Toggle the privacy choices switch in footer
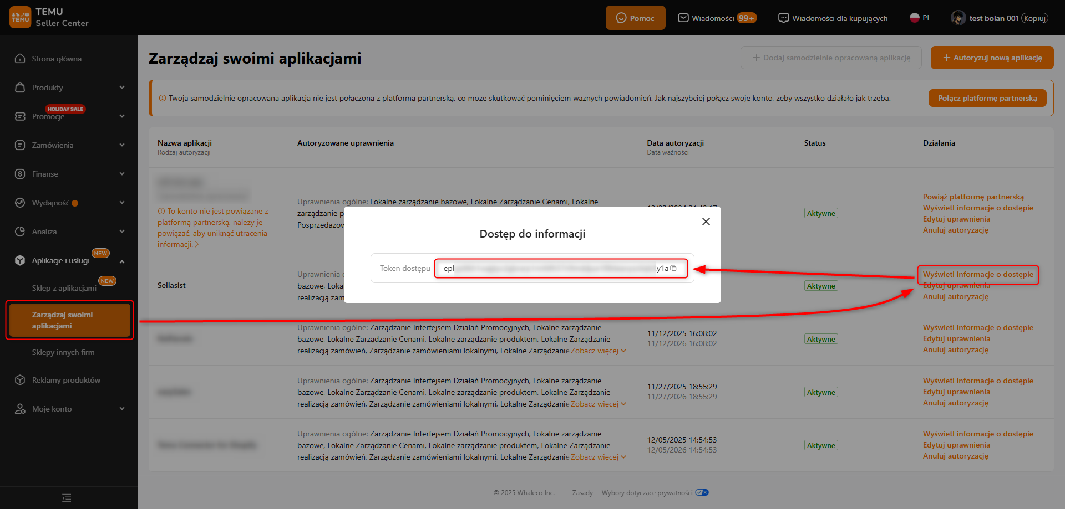Image resolution: width=1065 pixels, height=509 pixels. (702, 492)
